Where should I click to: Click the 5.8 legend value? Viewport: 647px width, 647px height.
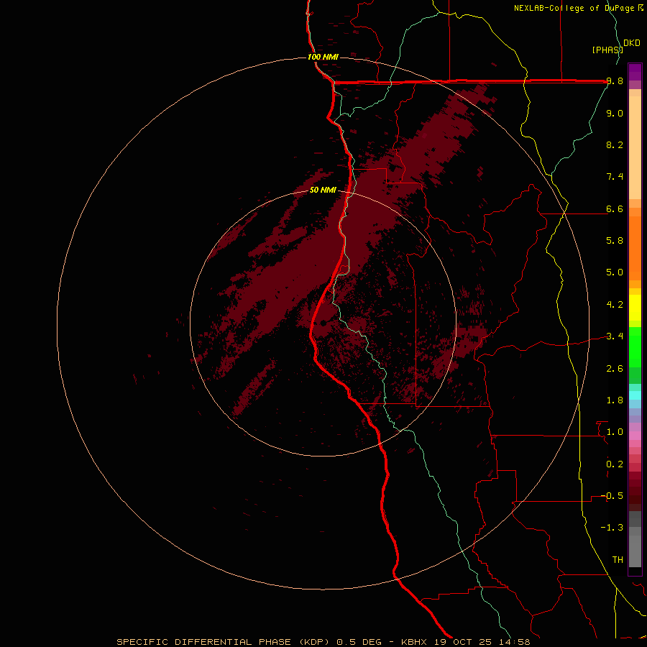click(x=615, y=241)
